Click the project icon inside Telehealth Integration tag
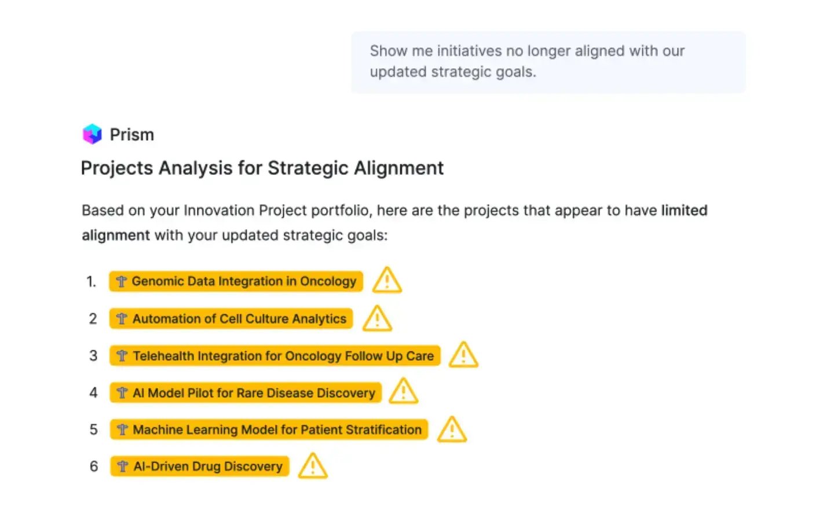The height and width of the screenshot is (521, 834). pos(122,355)
